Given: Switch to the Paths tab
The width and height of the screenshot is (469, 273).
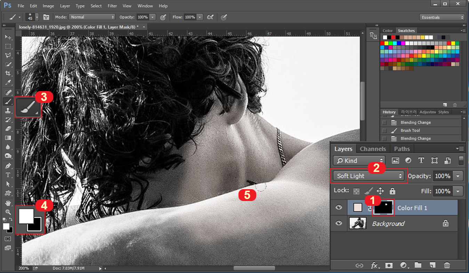Looking at the screenshot, I should (x=402, y=149).
